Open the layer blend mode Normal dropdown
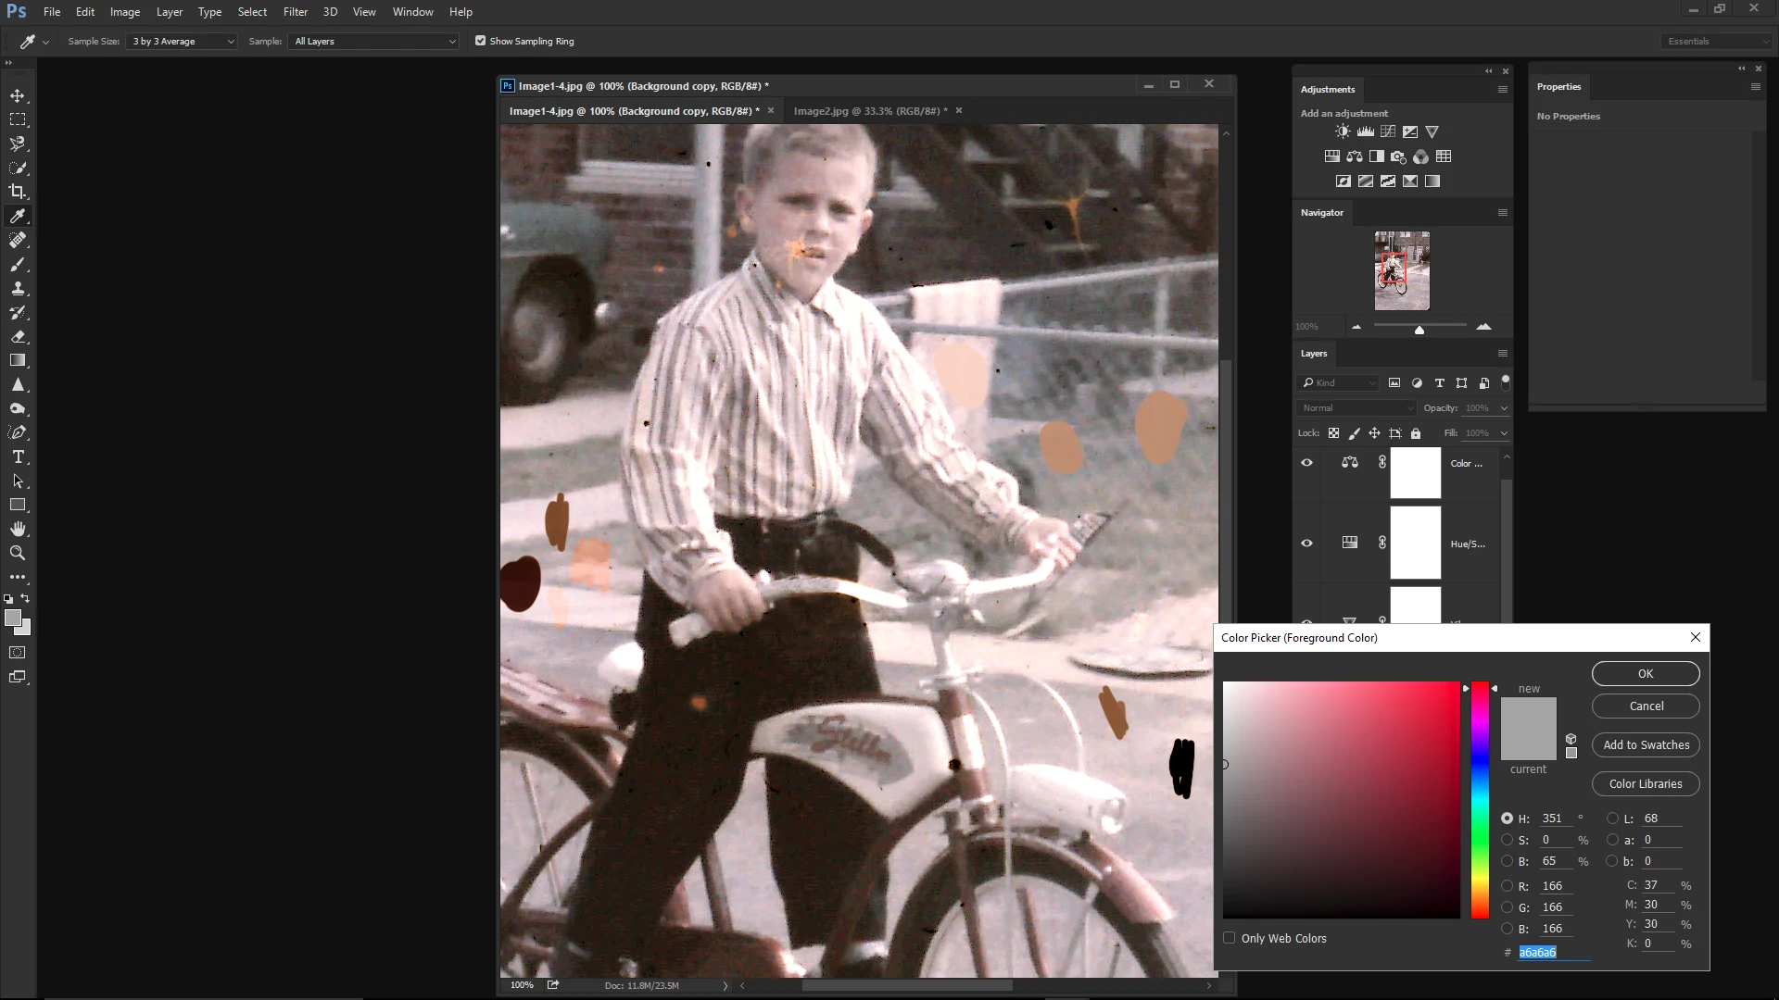This screenshot has width=1779, height=1000. pos(1356,408)
